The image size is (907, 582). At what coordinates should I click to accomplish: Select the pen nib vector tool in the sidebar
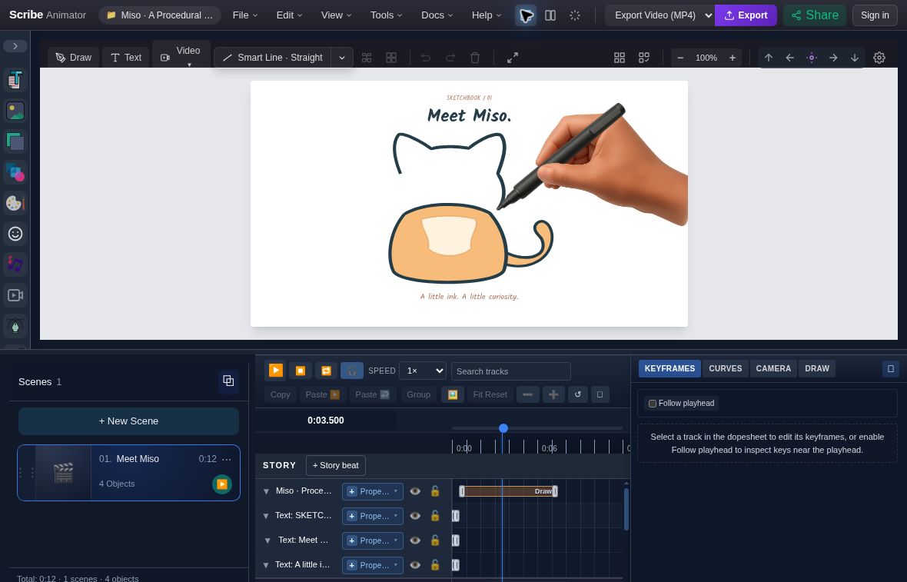pyautogui.click(x=15, y=326)
